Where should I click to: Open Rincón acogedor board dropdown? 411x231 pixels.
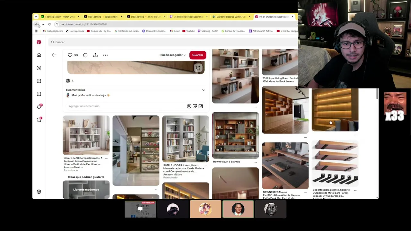click(x=172, y=55)
